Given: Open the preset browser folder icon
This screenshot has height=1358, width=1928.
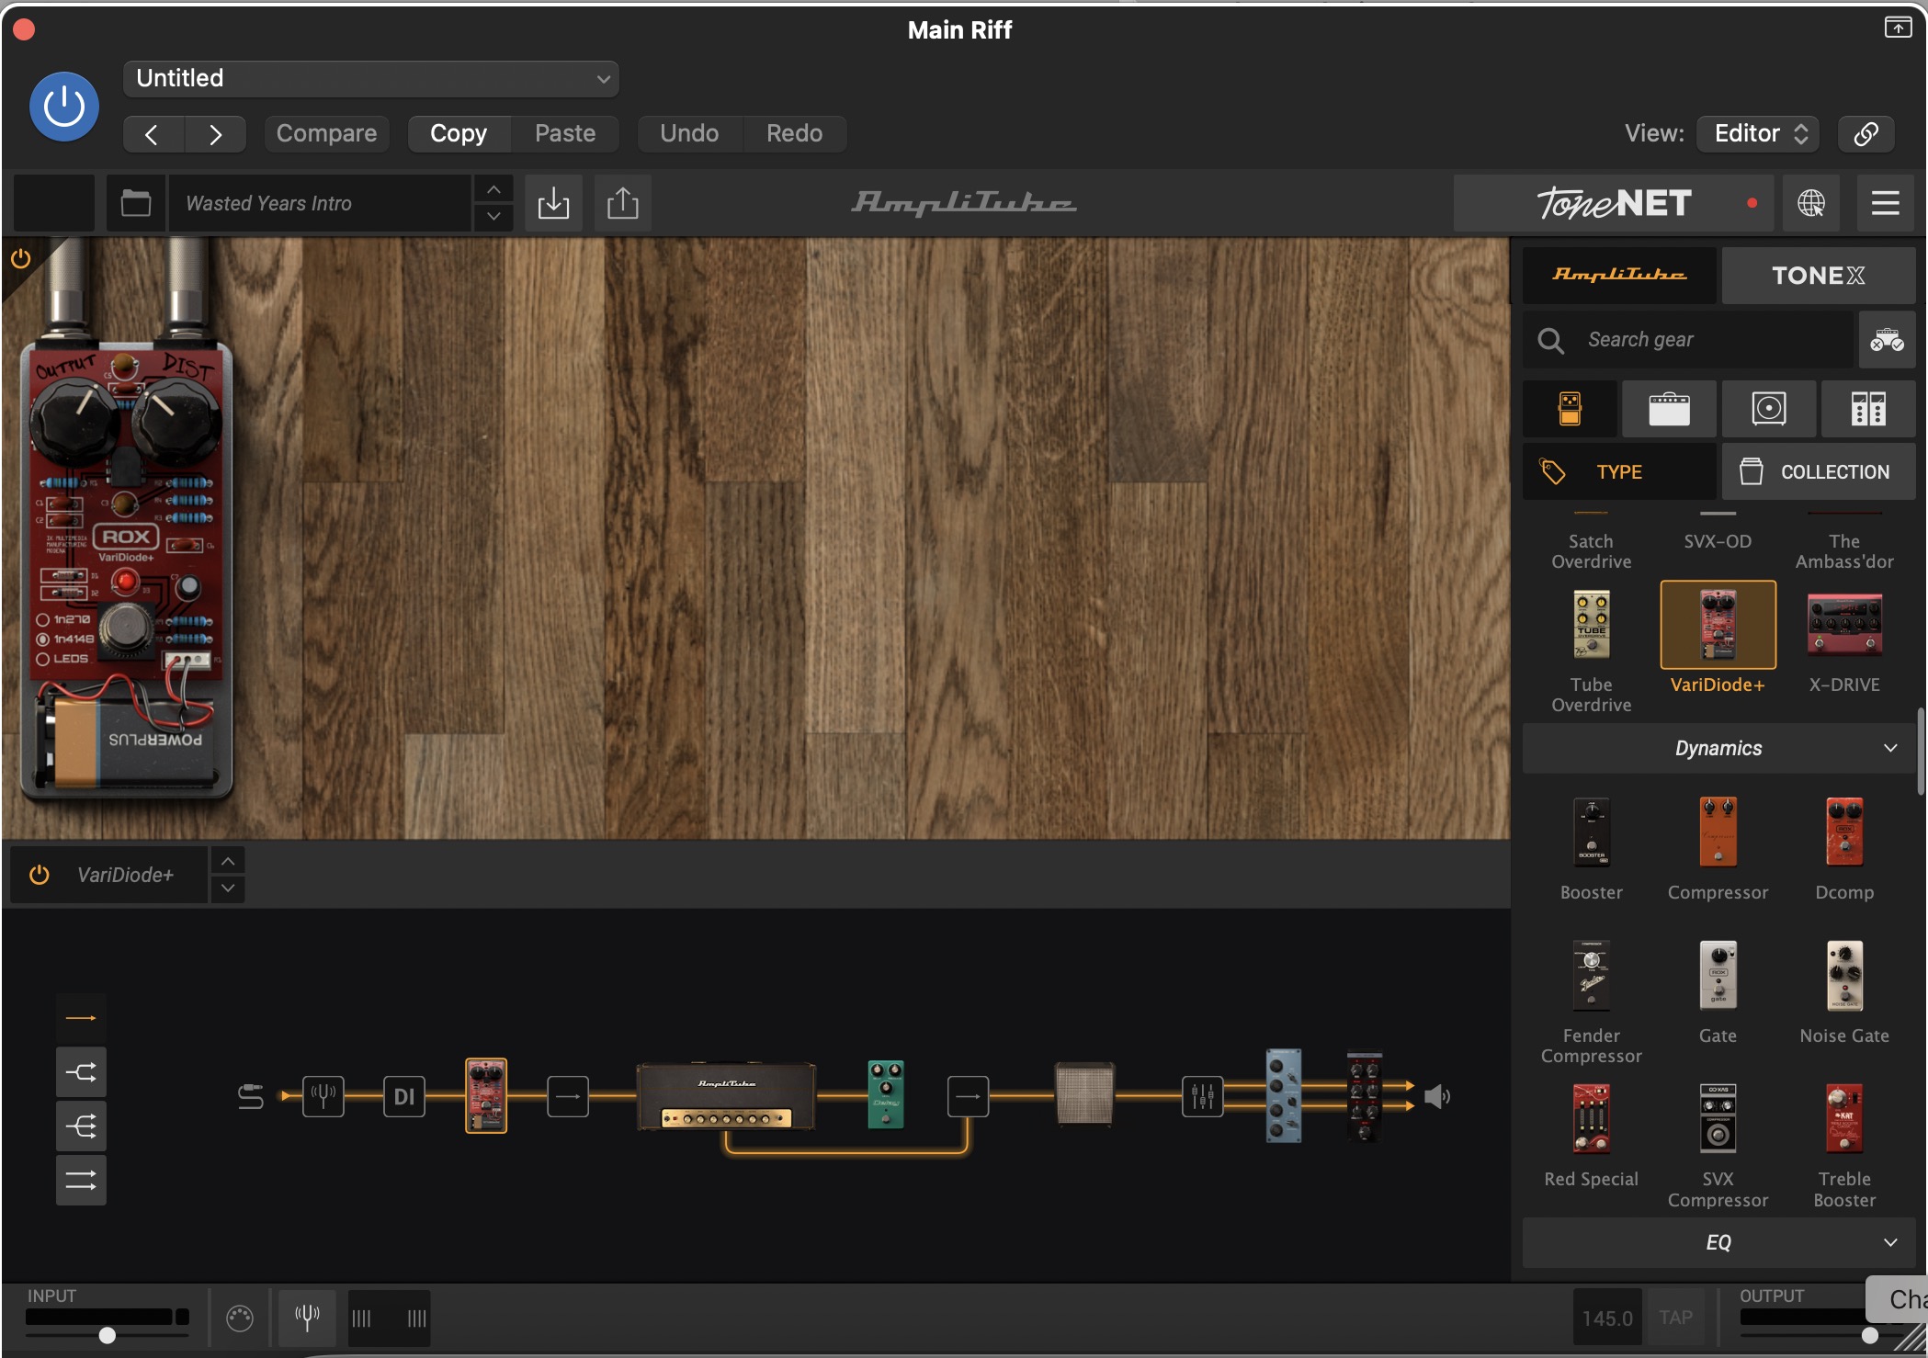Looking at the screenshot, I should coord(136,203).
